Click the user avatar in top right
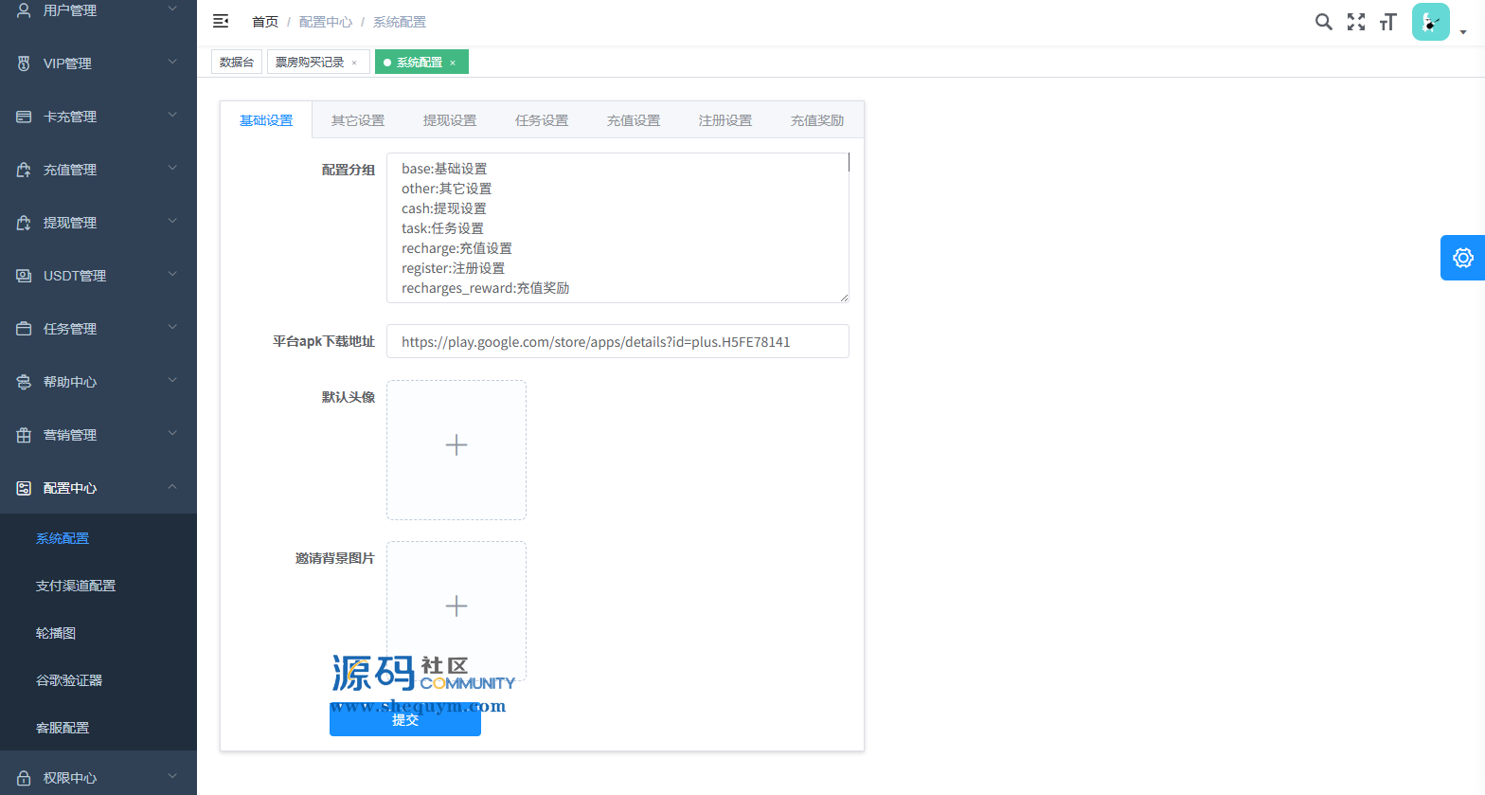Screen dimensions: 1485x795 1430,22
